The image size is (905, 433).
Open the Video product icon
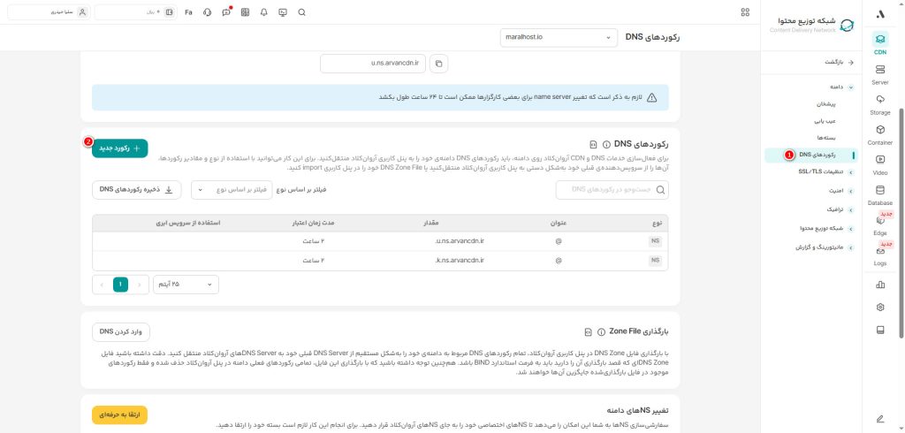(879, 164)
